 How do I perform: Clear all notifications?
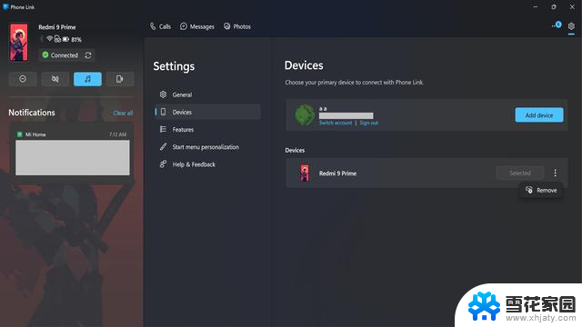pyautogui.click(x=123, y=113)
